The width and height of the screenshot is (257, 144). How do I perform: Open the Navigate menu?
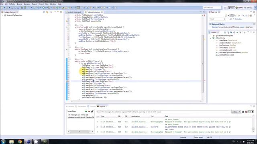coord(27,4)
